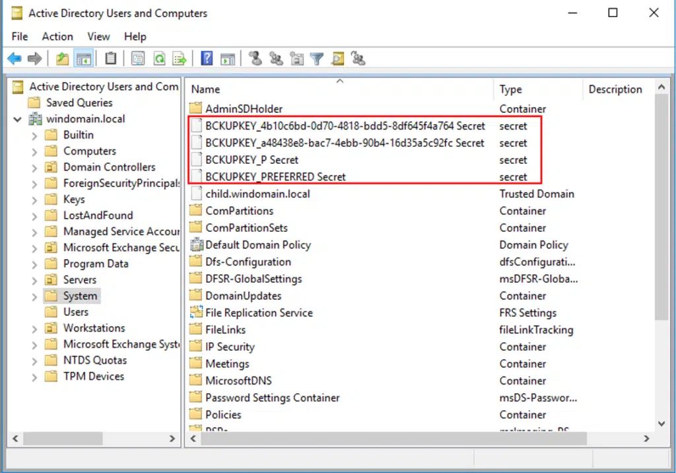Sort by the Description column header
Image resolution: width=676 pixels, height=473 pixels.
[619, 89]
